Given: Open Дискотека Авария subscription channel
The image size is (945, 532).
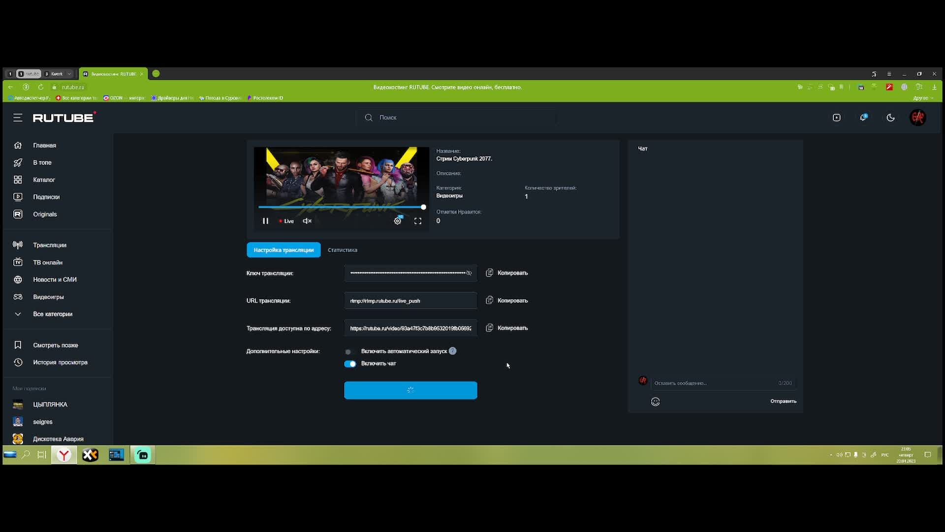Looking at the screenshot, I should [x=58, y=439].
